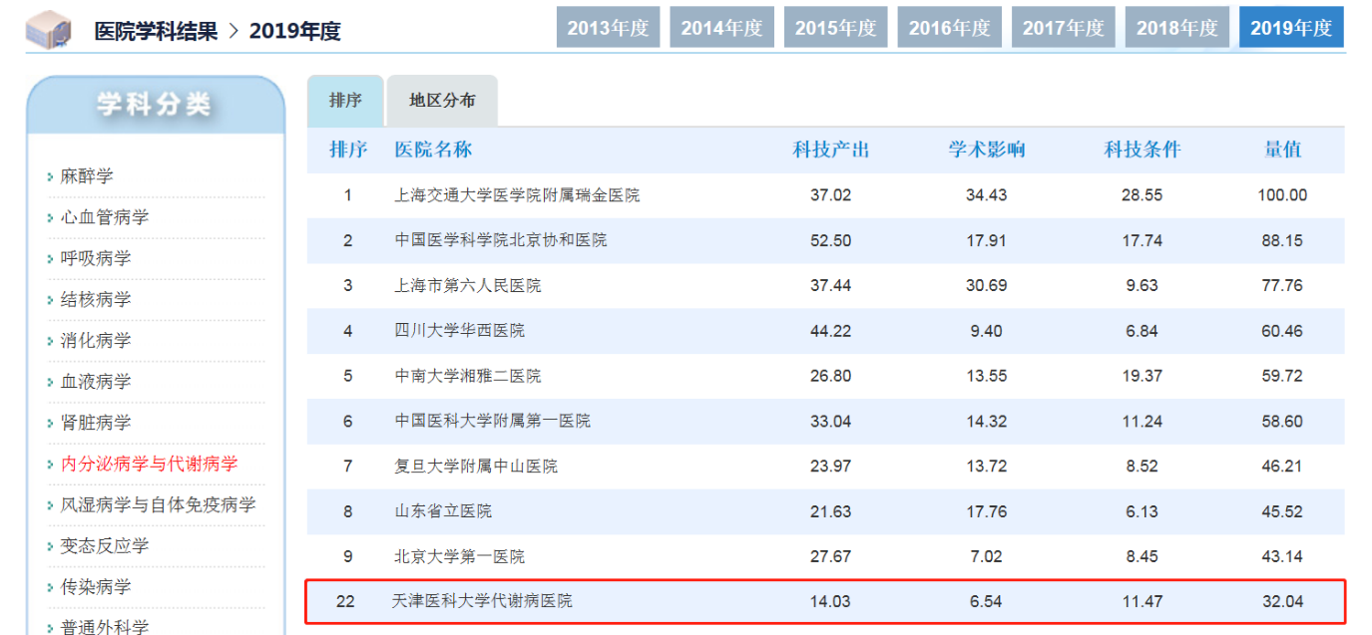This screenshot has height=635, width=1372.
Task: Select 复旦大学附属中山医院 name
Action: (476, 466)
